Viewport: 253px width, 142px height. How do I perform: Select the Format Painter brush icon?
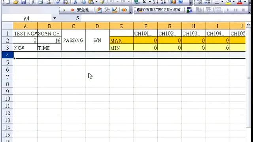click(x=103, y=2)
